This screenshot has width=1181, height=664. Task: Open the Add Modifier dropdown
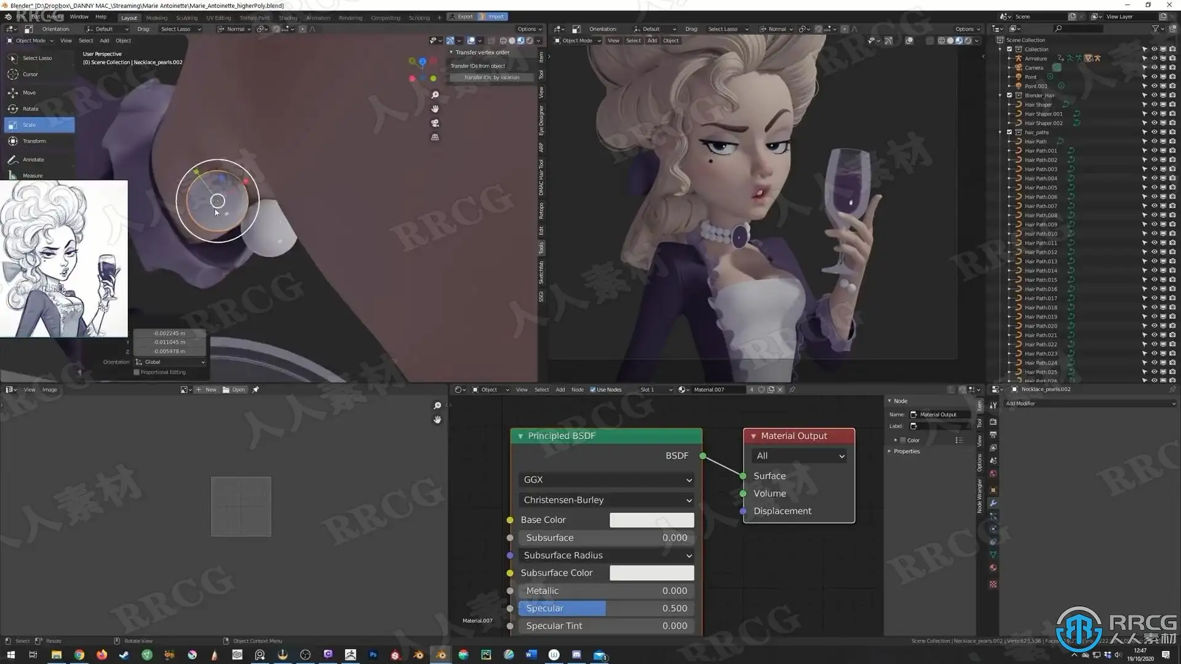1090,404
